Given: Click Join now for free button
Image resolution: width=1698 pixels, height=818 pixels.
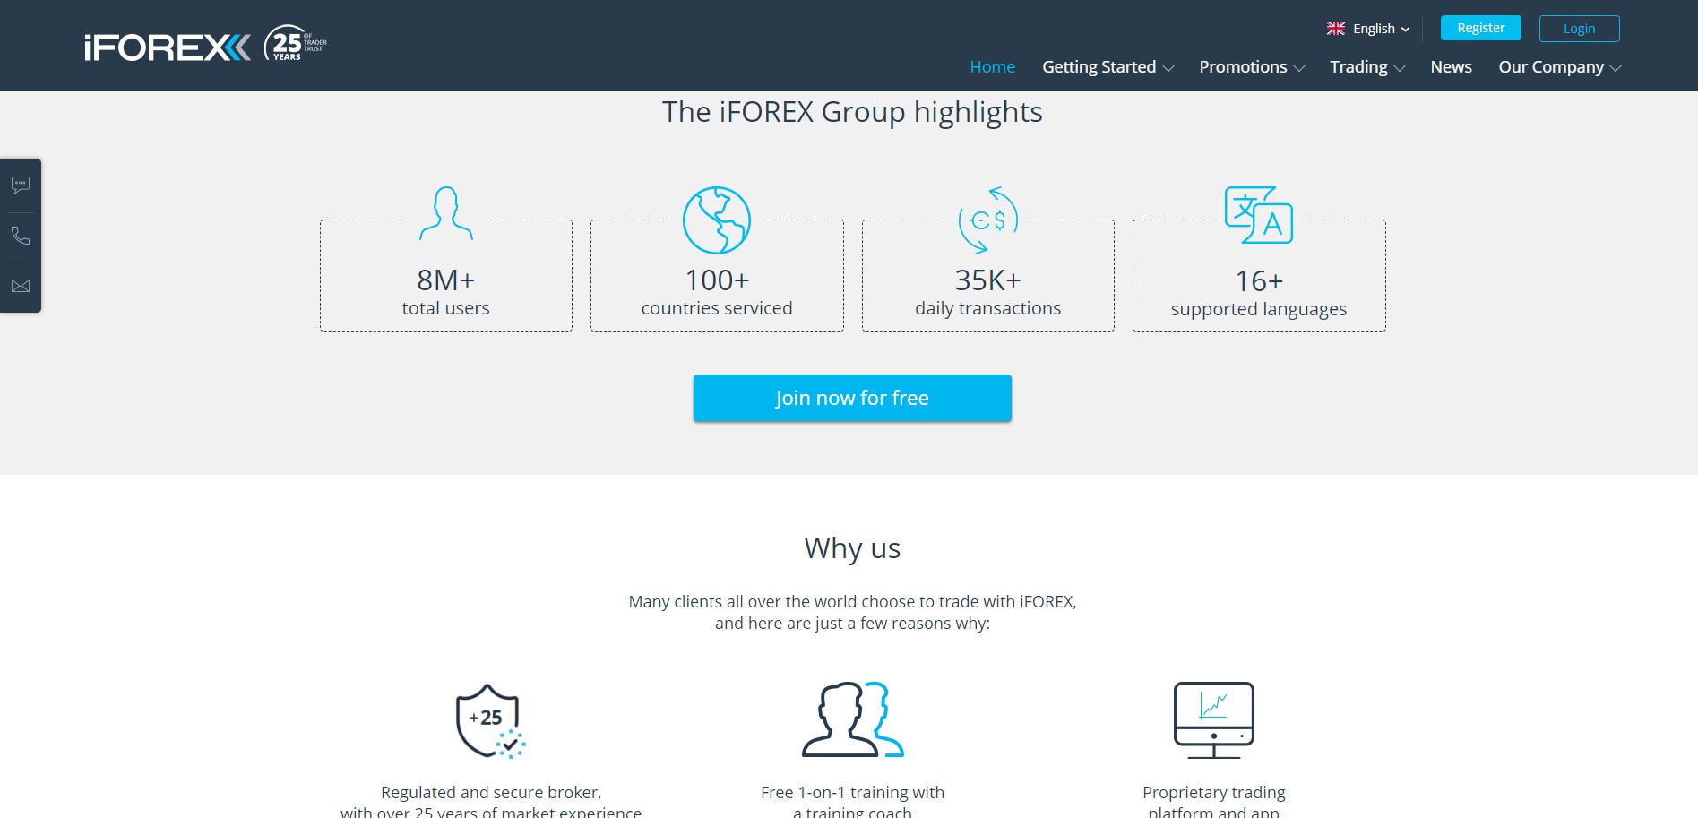Looking at the screenshot, I should point(852,398).
